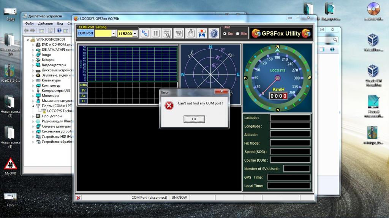Open MyDVR desktop shortcut
This screenshot has width=389, height=218.
[x=10, y=164]
